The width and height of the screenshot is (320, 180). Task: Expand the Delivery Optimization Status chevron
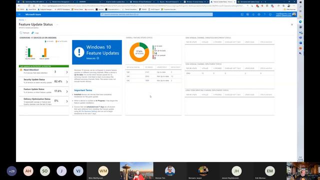[x=67, y=101]
